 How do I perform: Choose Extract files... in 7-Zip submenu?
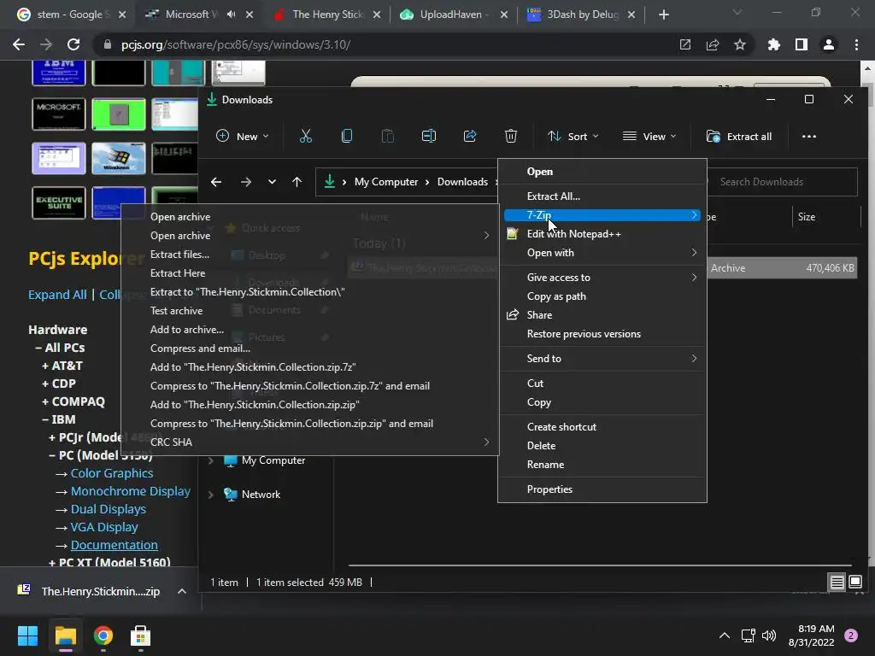(x=309, y=255)
